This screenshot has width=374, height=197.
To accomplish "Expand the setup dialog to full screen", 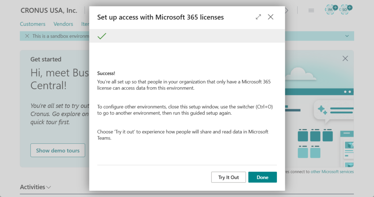I will 258,17.
